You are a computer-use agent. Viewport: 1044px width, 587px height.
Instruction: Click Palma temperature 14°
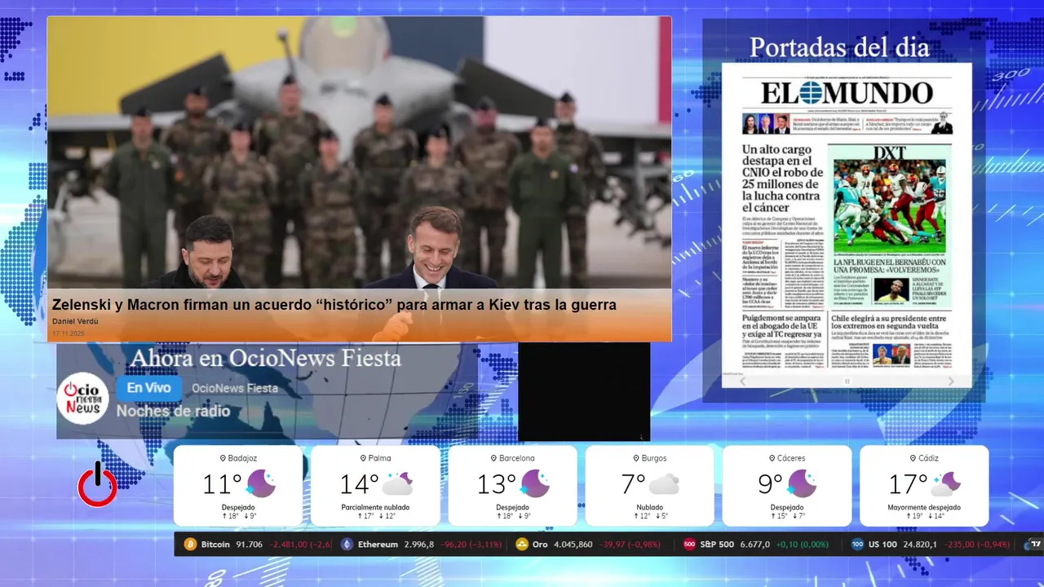tap(360, 484)
